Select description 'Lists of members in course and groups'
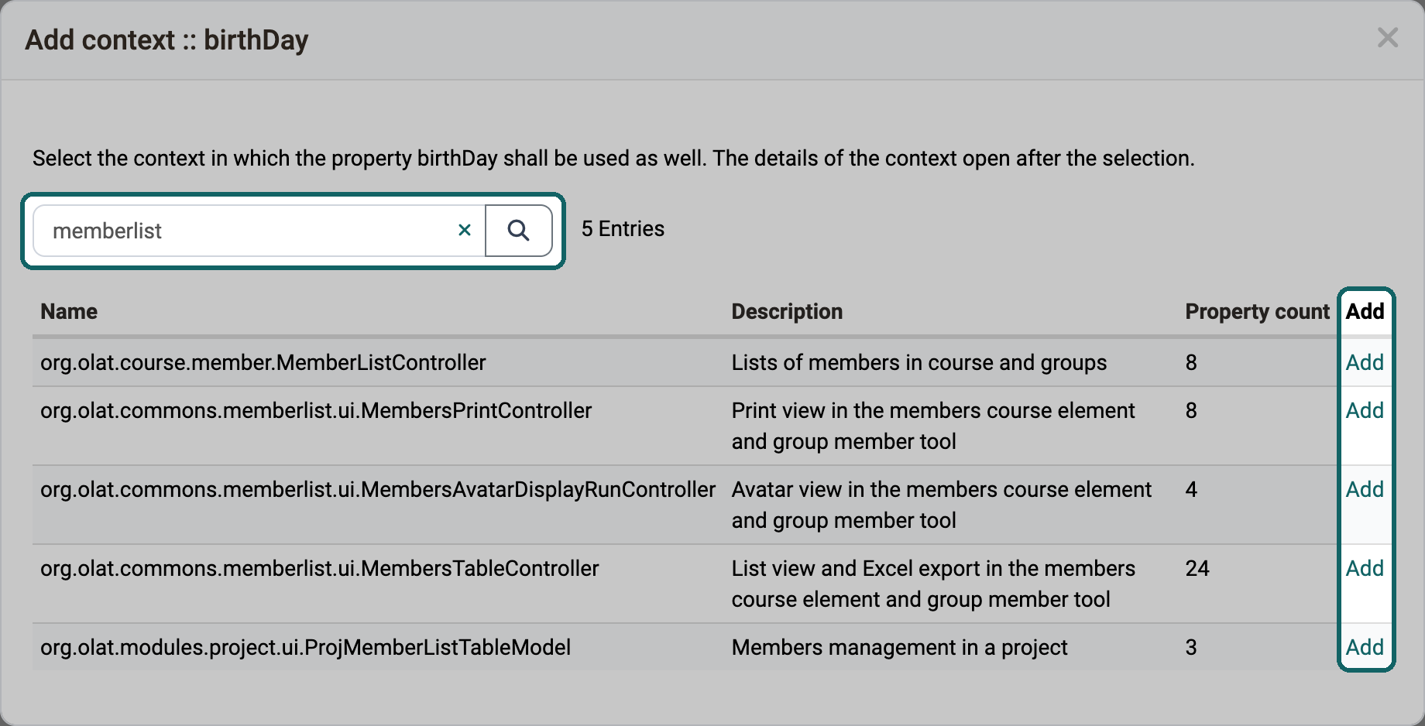Viewport: 1425px width, 726px height. (919, 362)
